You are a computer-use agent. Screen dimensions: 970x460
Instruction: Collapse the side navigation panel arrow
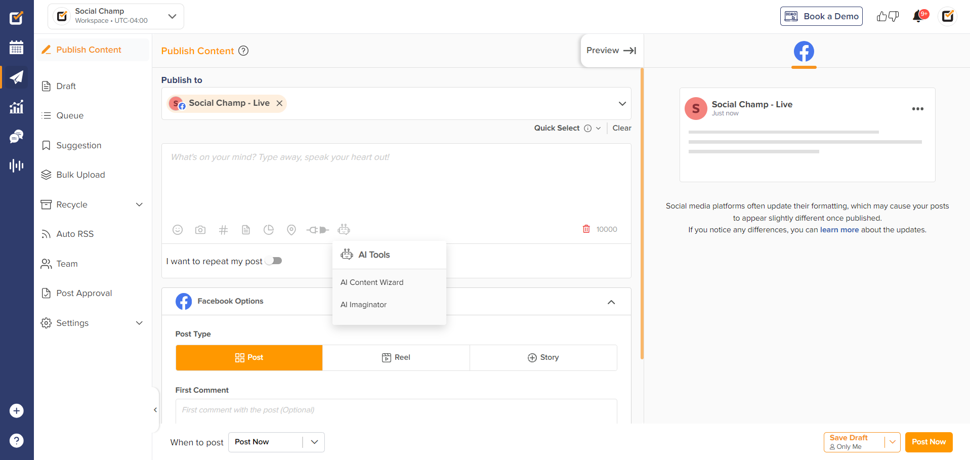[155, 410]
